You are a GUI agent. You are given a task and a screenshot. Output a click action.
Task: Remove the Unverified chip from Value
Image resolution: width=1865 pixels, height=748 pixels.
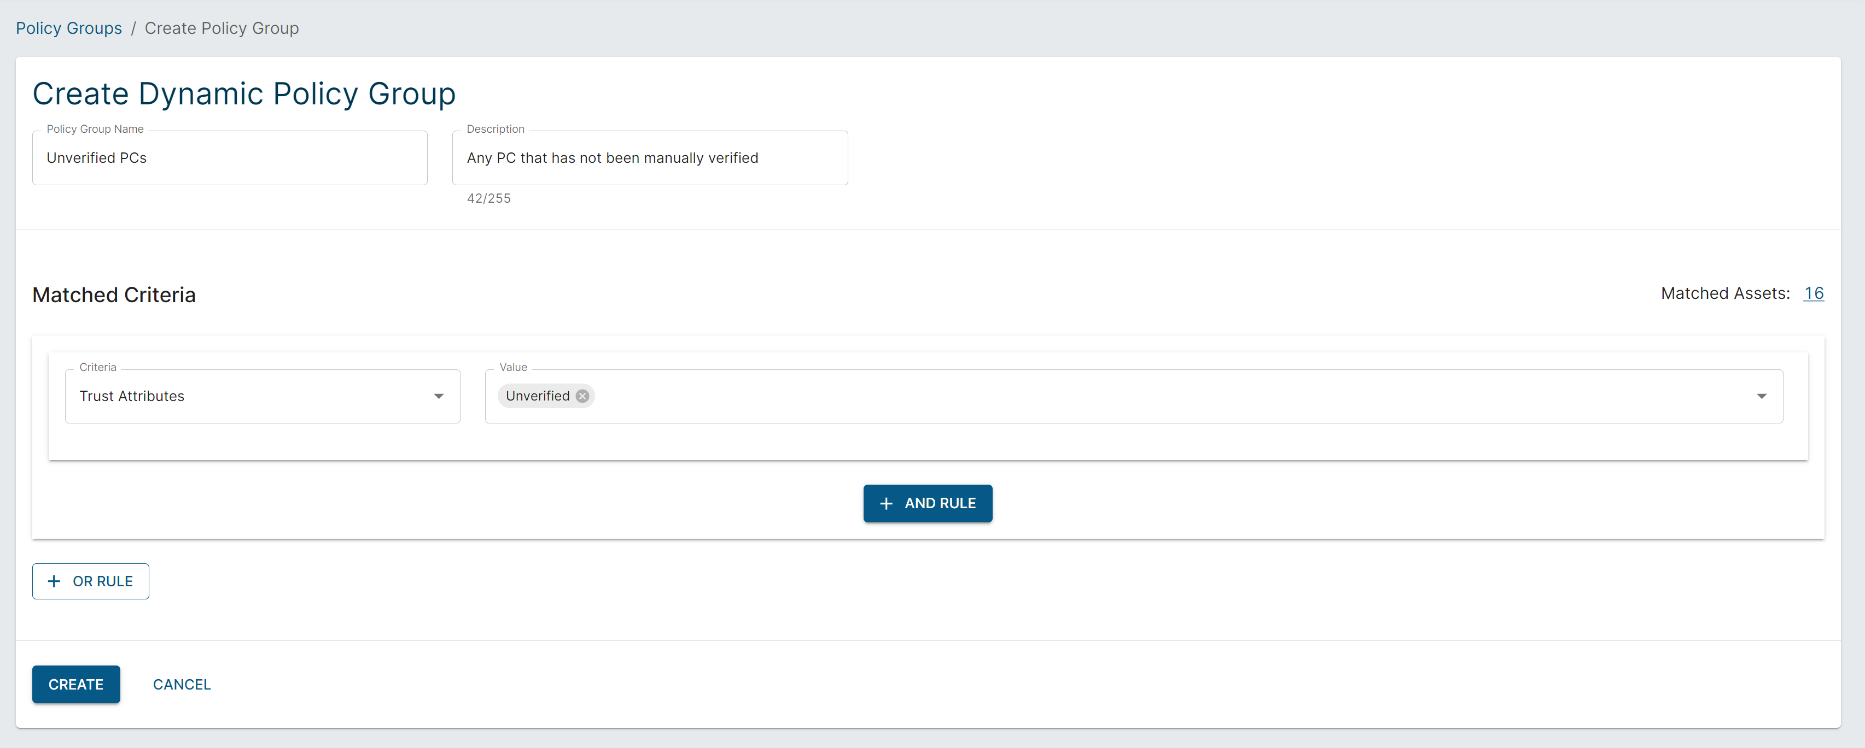(582, 396)
